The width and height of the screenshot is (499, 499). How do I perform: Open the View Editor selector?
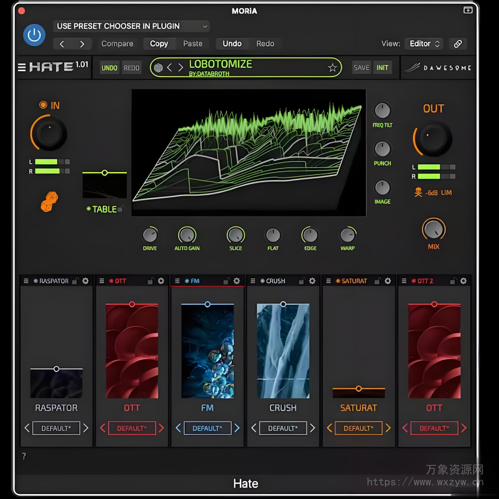pos(423,43)
